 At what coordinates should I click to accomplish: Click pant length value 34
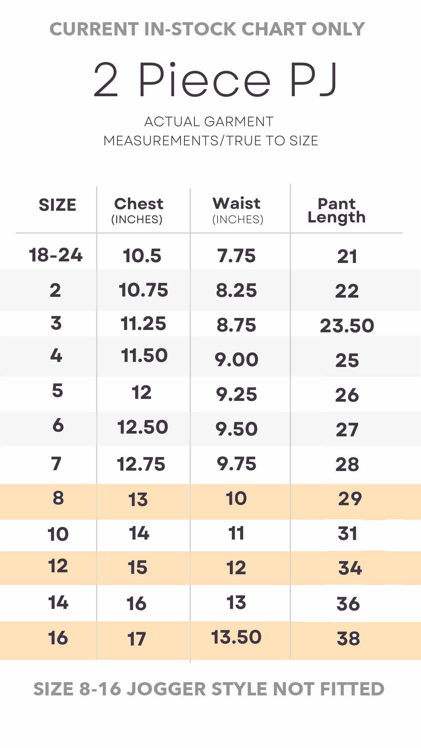click(x=350, y=568)
